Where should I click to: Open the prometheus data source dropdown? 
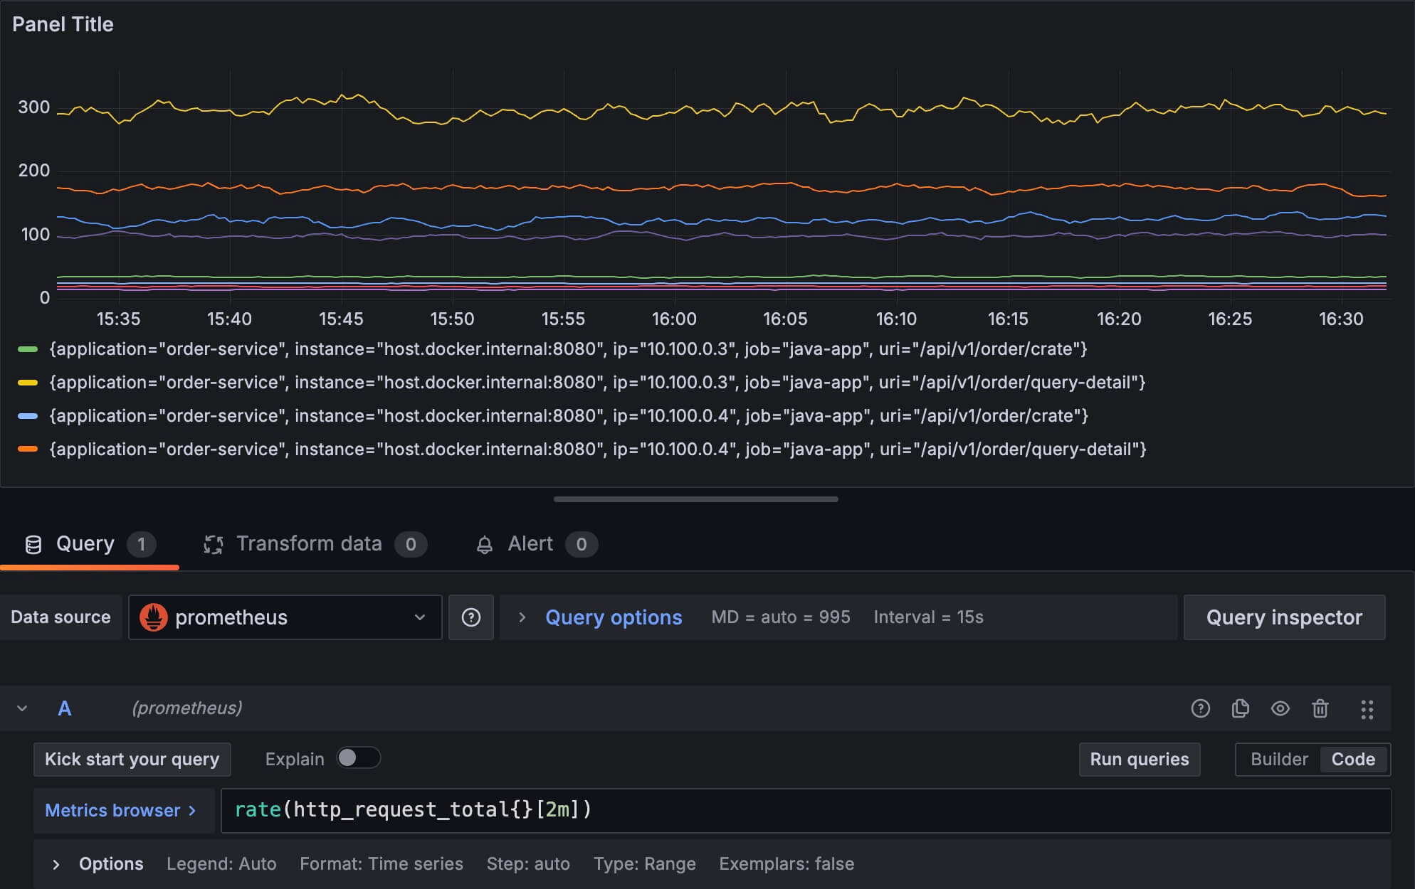419,617
